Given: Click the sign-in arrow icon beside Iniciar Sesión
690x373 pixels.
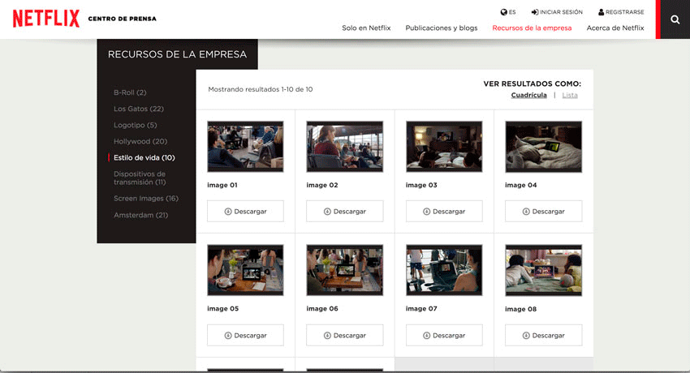Looking at the screenshot, I should (x=535, y=12).
